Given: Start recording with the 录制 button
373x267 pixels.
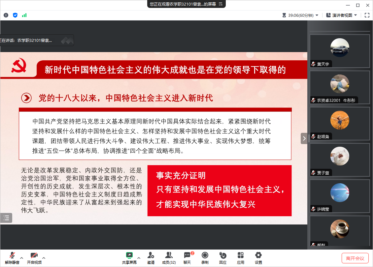Looking at the screenshot, I should pos(205,258).
